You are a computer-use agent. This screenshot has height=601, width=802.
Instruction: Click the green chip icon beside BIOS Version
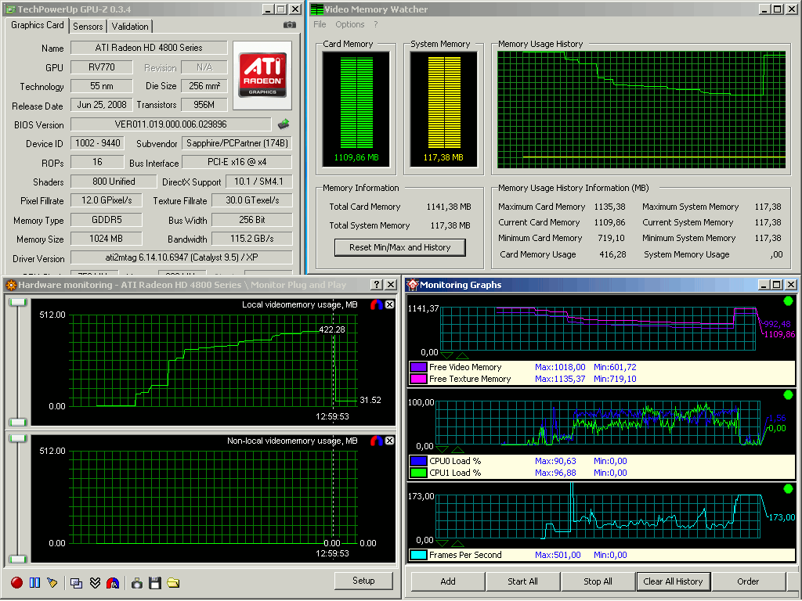(284, 124)
